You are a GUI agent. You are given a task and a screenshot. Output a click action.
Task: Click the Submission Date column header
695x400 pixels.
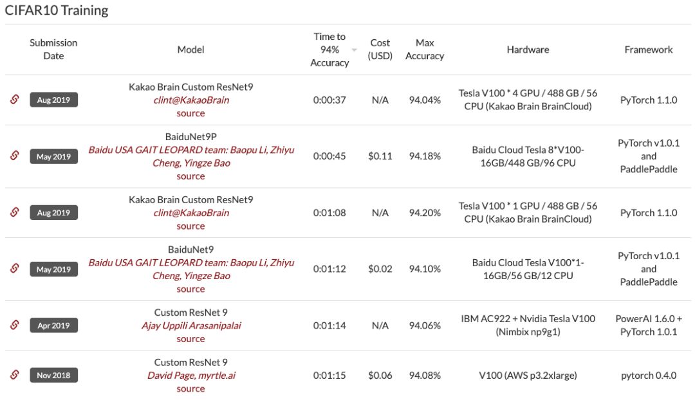[x=53, y=50]
